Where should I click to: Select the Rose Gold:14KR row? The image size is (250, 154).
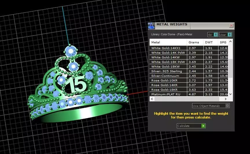pos(189,85)
